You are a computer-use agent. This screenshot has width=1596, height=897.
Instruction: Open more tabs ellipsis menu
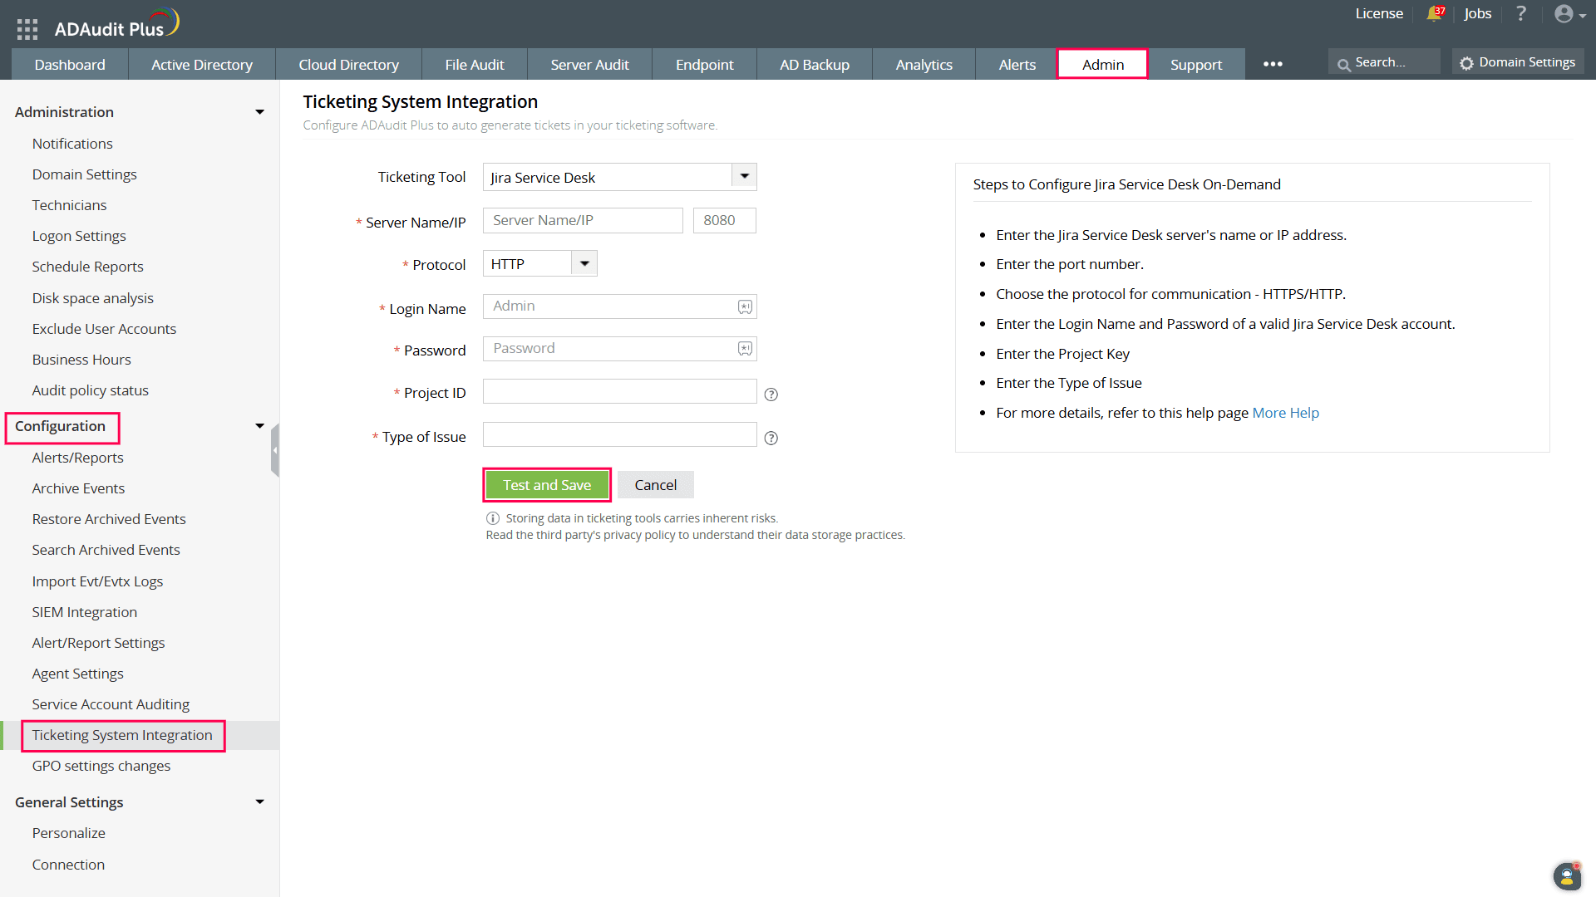pos(1273,64)
